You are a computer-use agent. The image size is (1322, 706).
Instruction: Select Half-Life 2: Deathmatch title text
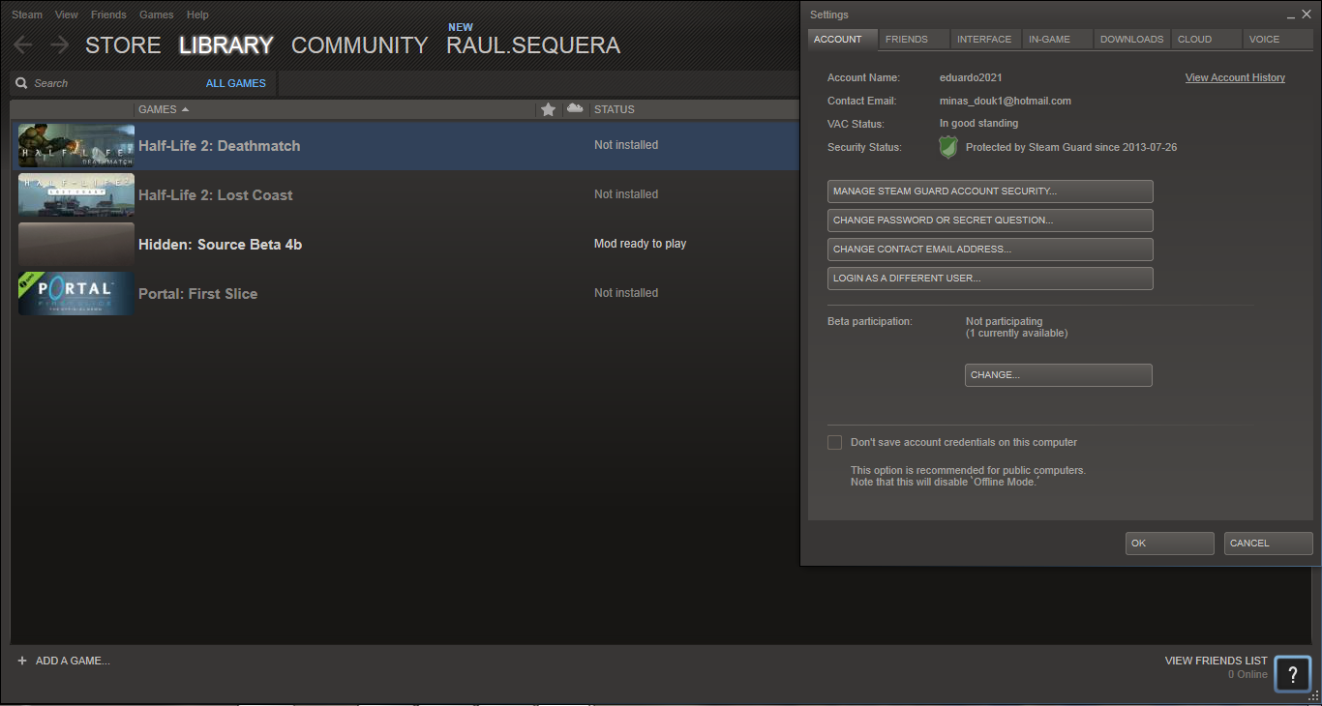pyautogui.click(x=219, y=146)
